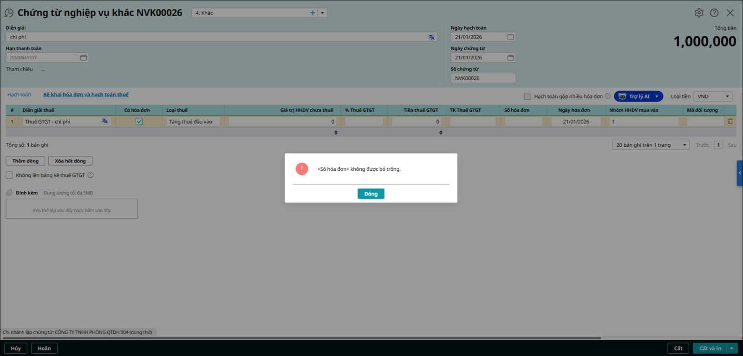
Task: Open the calendar for Ngày chứng từ
Action: tap(510, 58)
